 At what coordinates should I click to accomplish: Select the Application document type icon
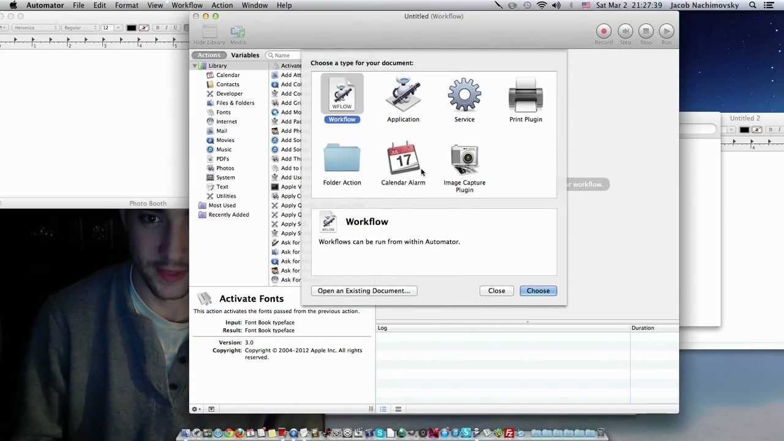click(403, 94)
